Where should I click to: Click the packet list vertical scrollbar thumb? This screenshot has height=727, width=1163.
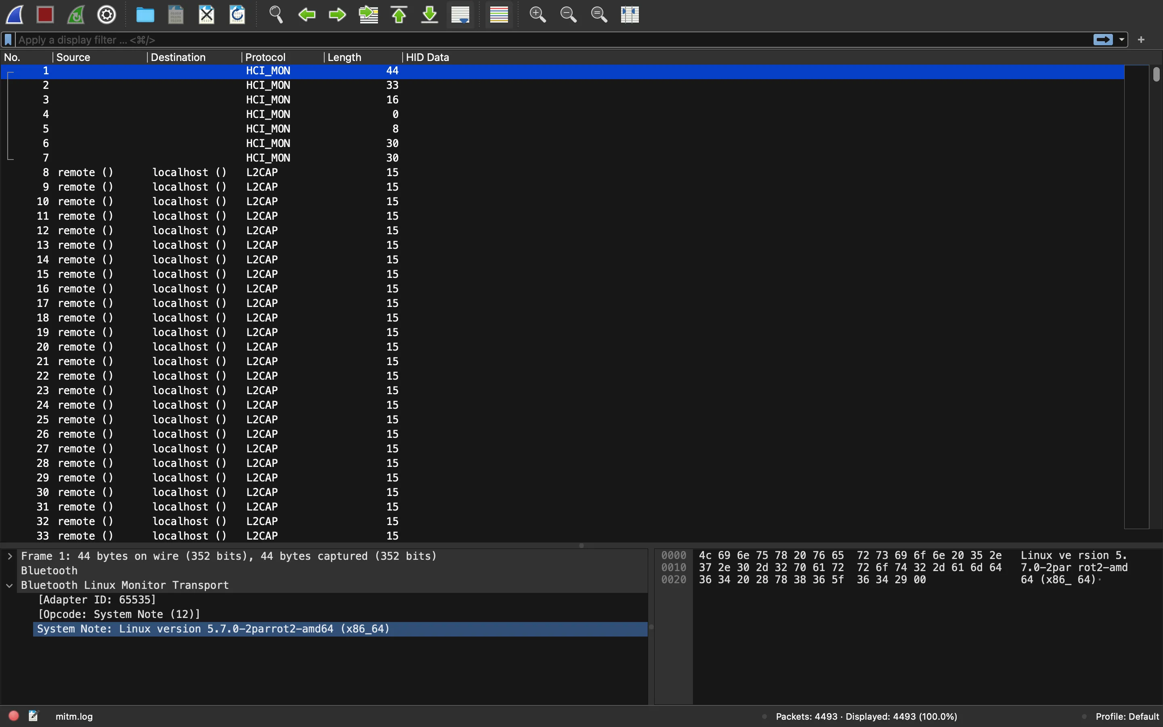tap(1156, 74)
